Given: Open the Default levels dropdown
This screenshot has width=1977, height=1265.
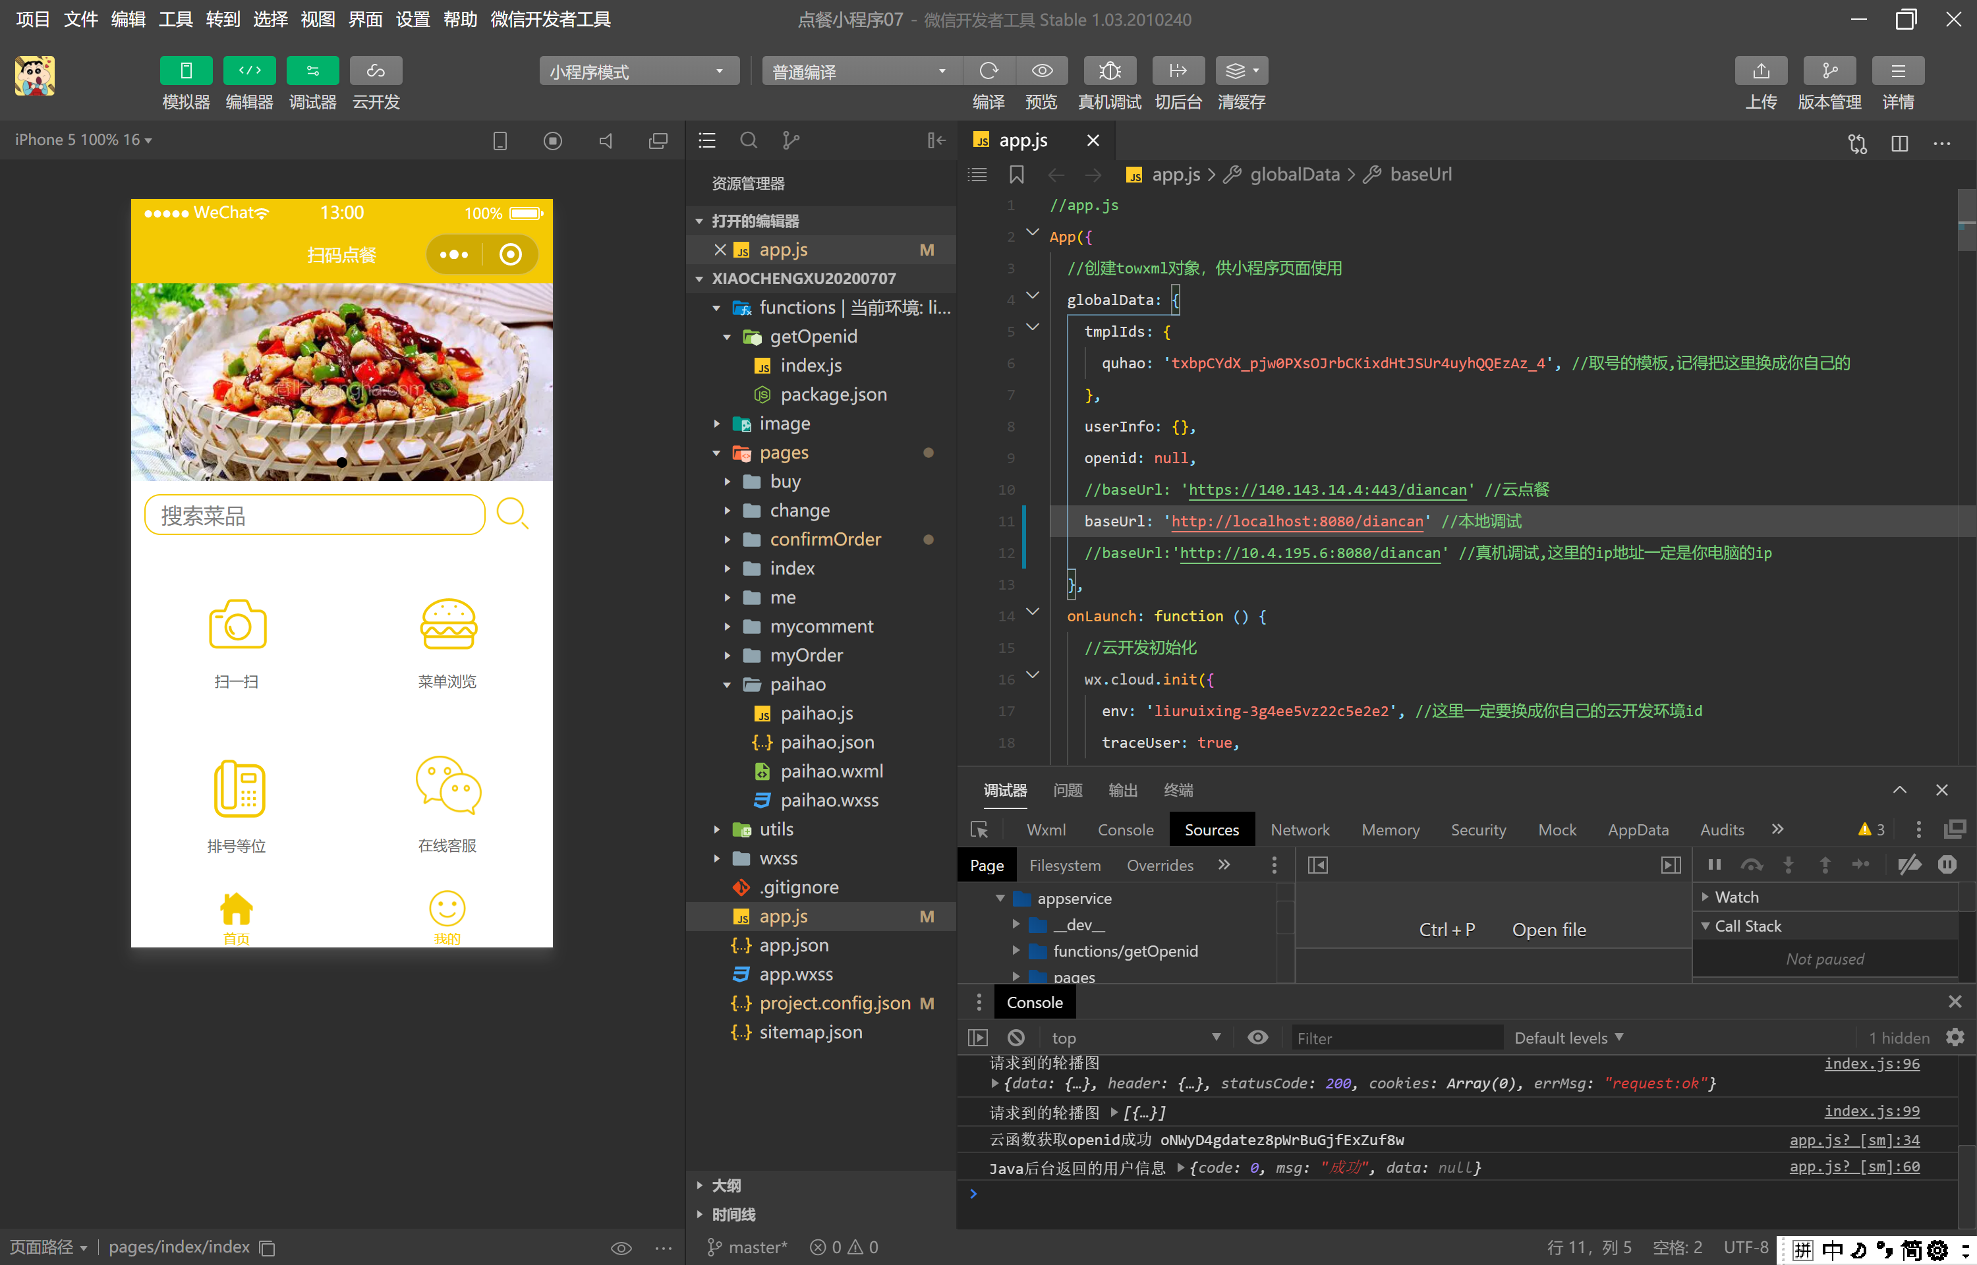Looking at the screenshot, I should pyautogui.click(x=1568, y=1038).
